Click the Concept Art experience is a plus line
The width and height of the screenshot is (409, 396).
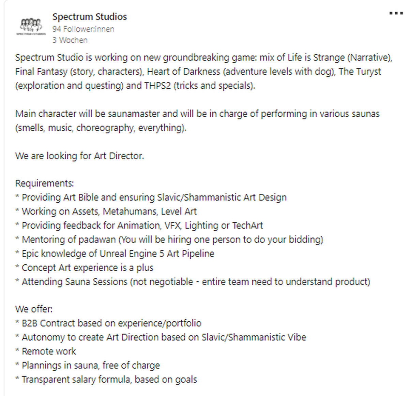(85, 268)
